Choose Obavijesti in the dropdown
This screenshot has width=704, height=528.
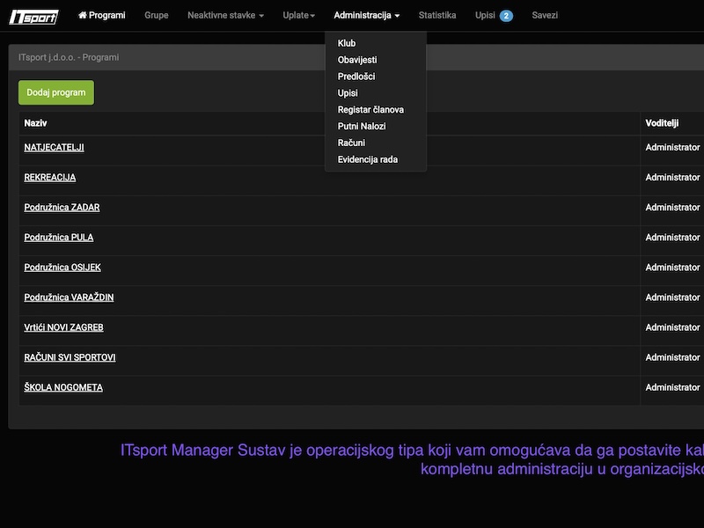click(357, 60)
